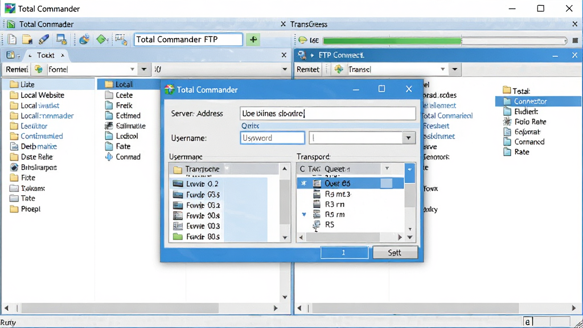The image size is (583, 328).
Task: Click the blue button labeled 1 in dialog
Action: 344,252
